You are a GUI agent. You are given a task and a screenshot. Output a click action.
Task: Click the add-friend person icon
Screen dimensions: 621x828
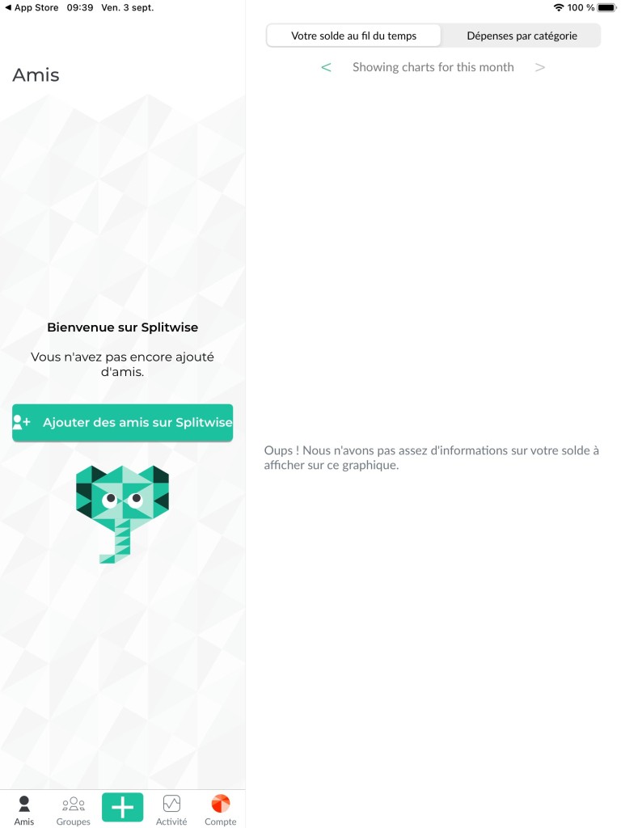[22, 422]
